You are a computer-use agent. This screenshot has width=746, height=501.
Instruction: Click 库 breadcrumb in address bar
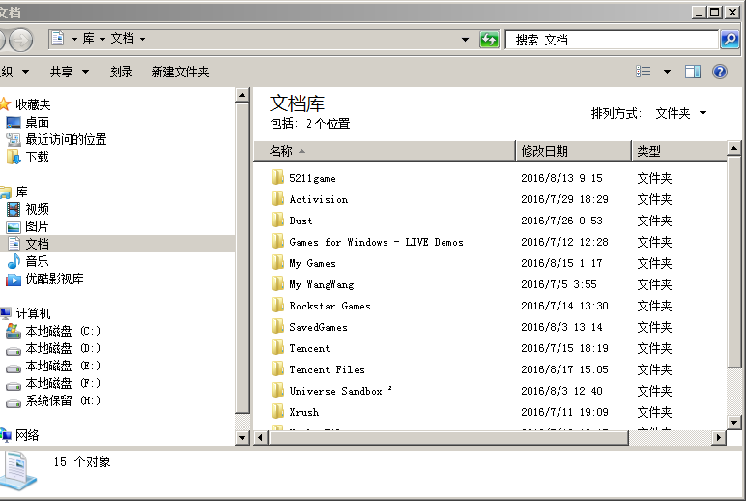[89, 38]
